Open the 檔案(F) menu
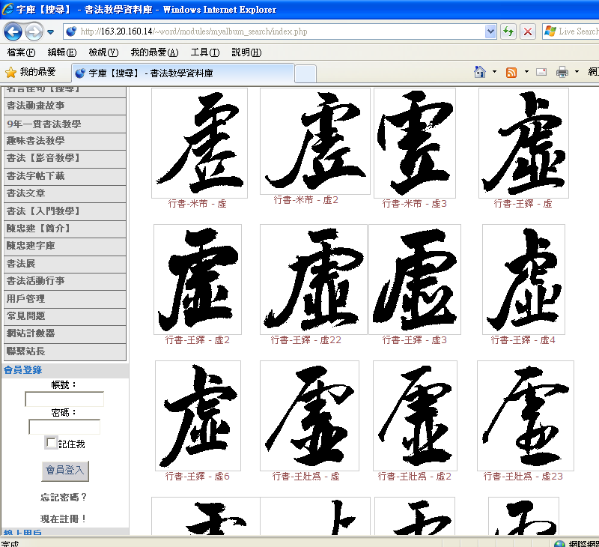 (22, 52)
